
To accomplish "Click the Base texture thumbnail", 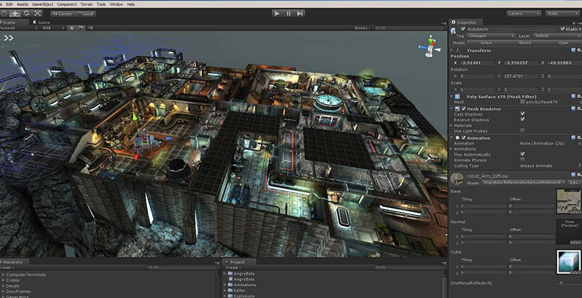I will coord(568,202).
